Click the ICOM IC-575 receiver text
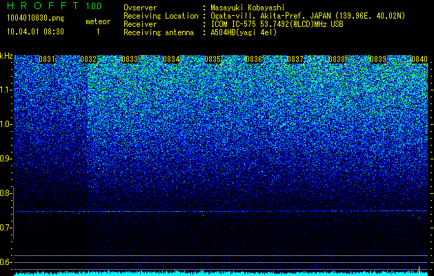 [277, 24]
